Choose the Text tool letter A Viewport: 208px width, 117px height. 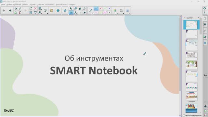(75, 13)
